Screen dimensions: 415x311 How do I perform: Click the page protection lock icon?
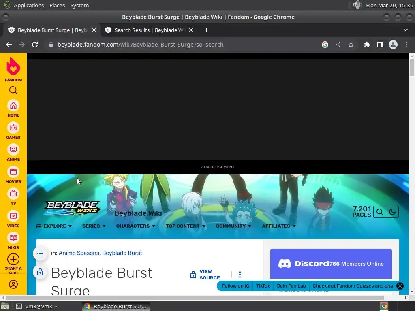click(40, 272)
